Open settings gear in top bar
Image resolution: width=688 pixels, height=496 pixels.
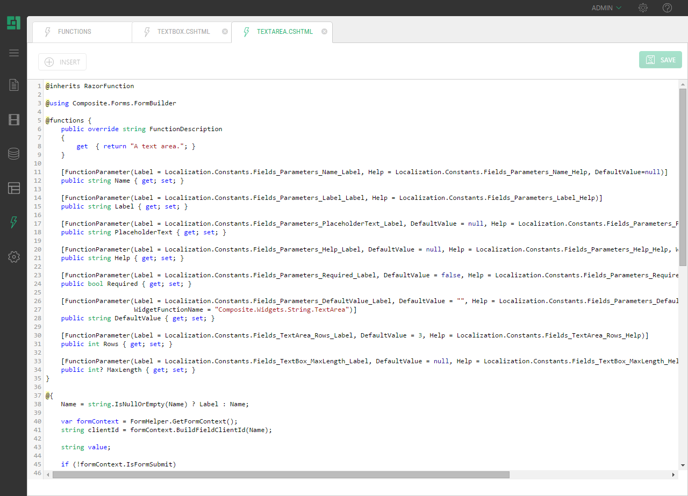(643, 8)
